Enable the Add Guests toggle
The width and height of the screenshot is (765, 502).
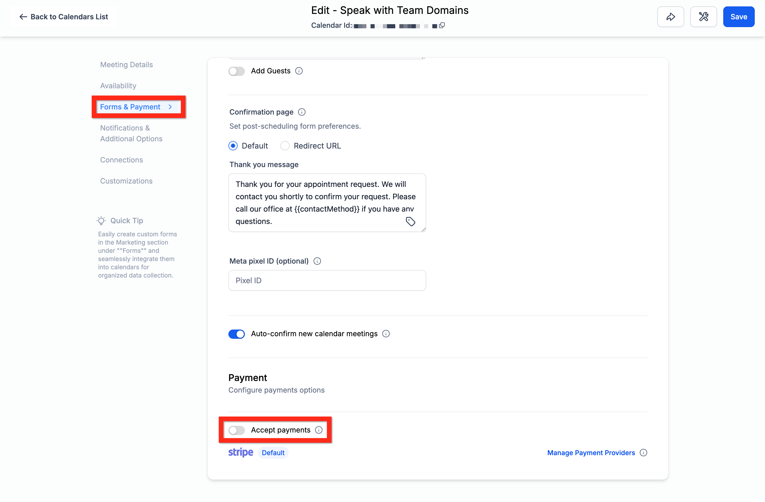pyautogui.click(x=237, y=71)
